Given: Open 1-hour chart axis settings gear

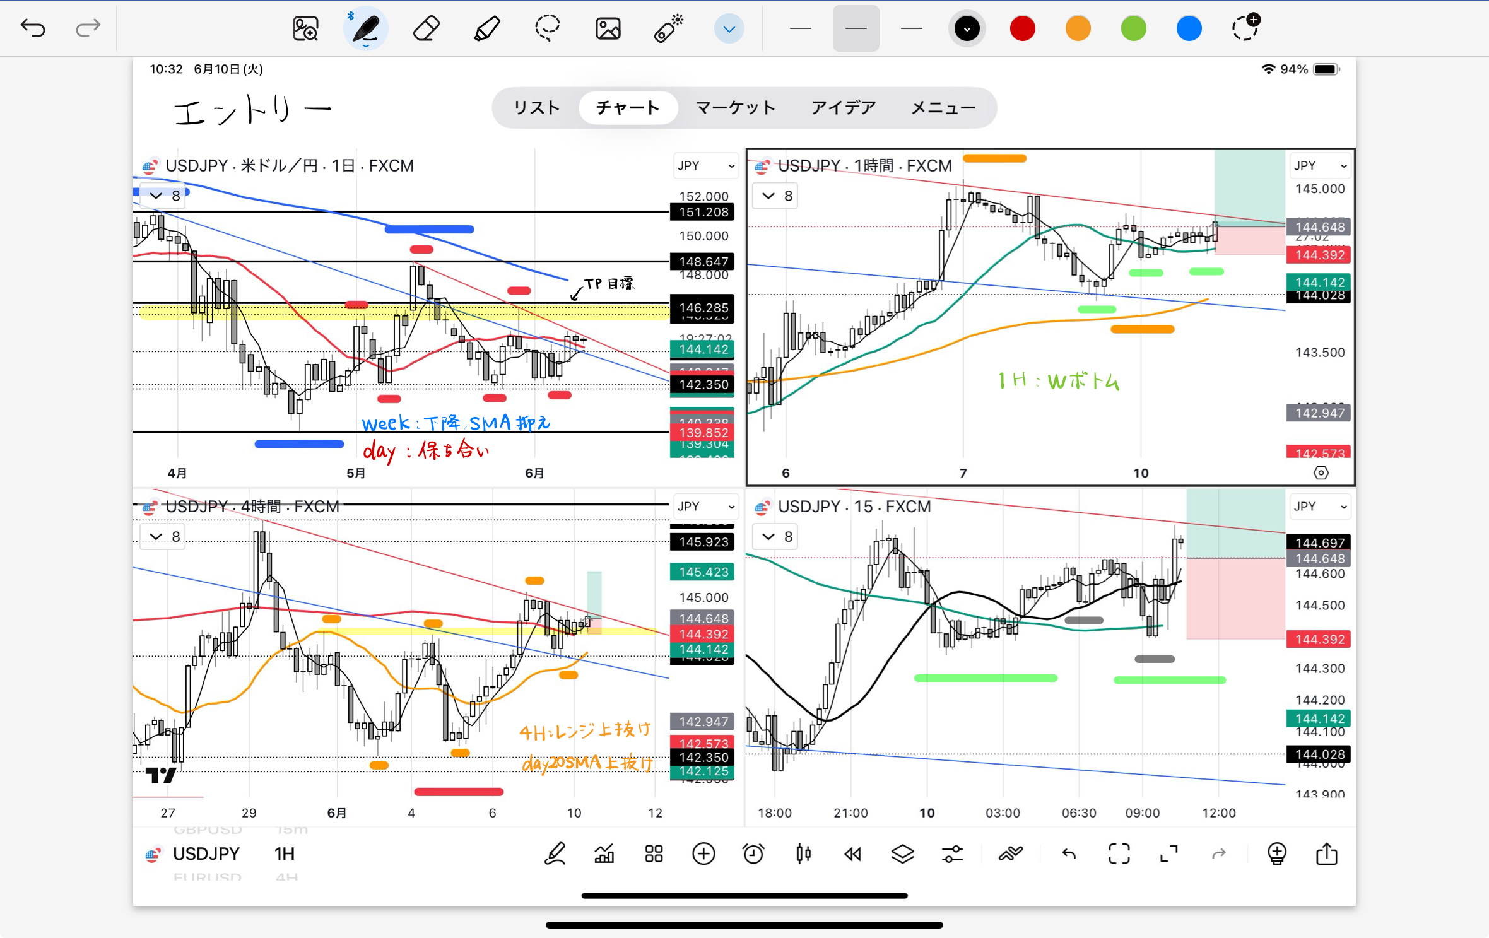Looking at the screenshot, I should [1321, 472].
